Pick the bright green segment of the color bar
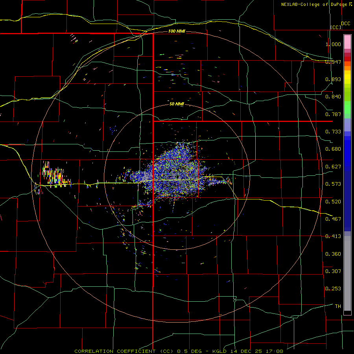Screen dimensions: 354x354 coord(347,107)
